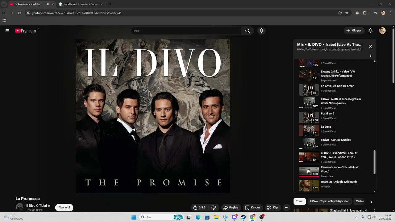Open Microsoft Edge from the taskbar
Image resolution: width=395 pixels, height=222 pixels.
[198, 217]
